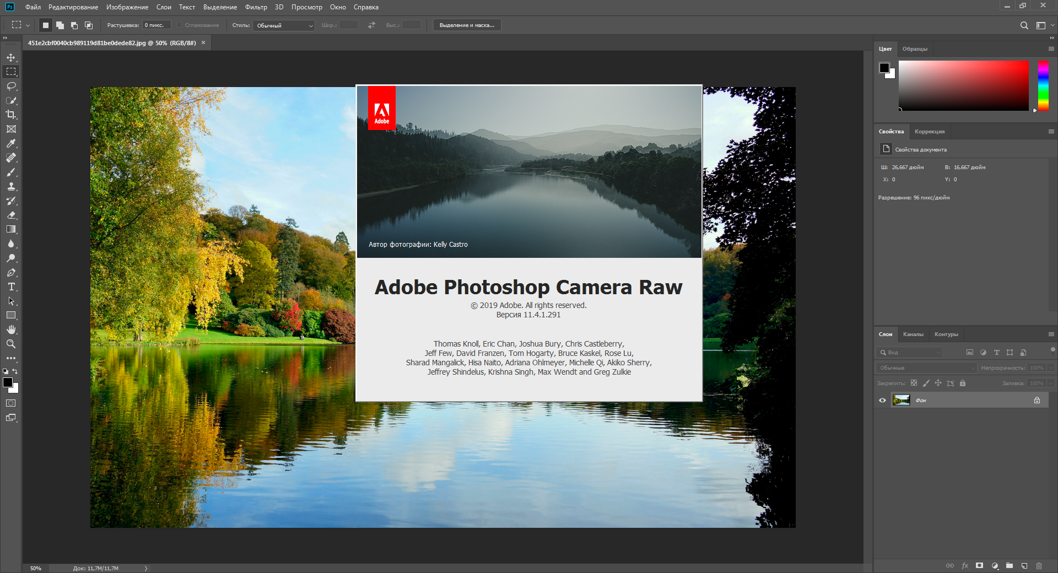Select the Path Selection tool
This screenshot has width=1058, height=573.
11,301
